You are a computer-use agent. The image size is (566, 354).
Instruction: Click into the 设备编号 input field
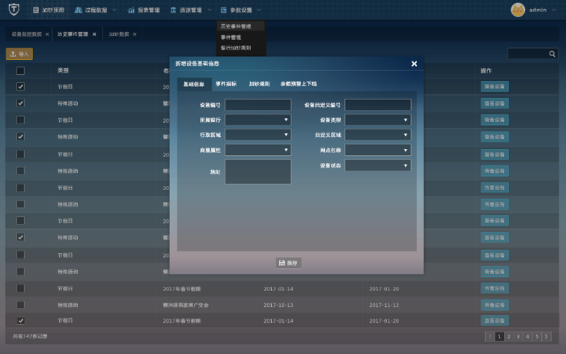click(x=258, y=105)
